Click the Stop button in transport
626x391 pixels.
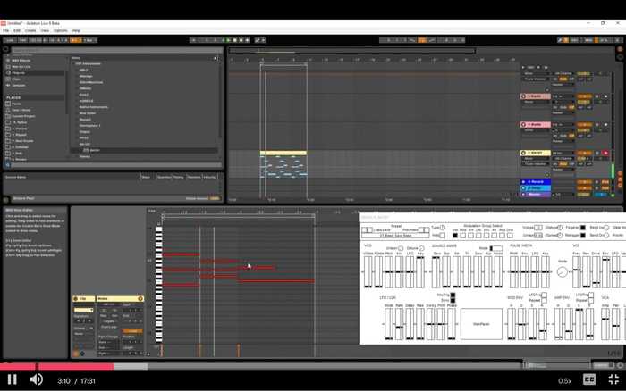point(234,40)
